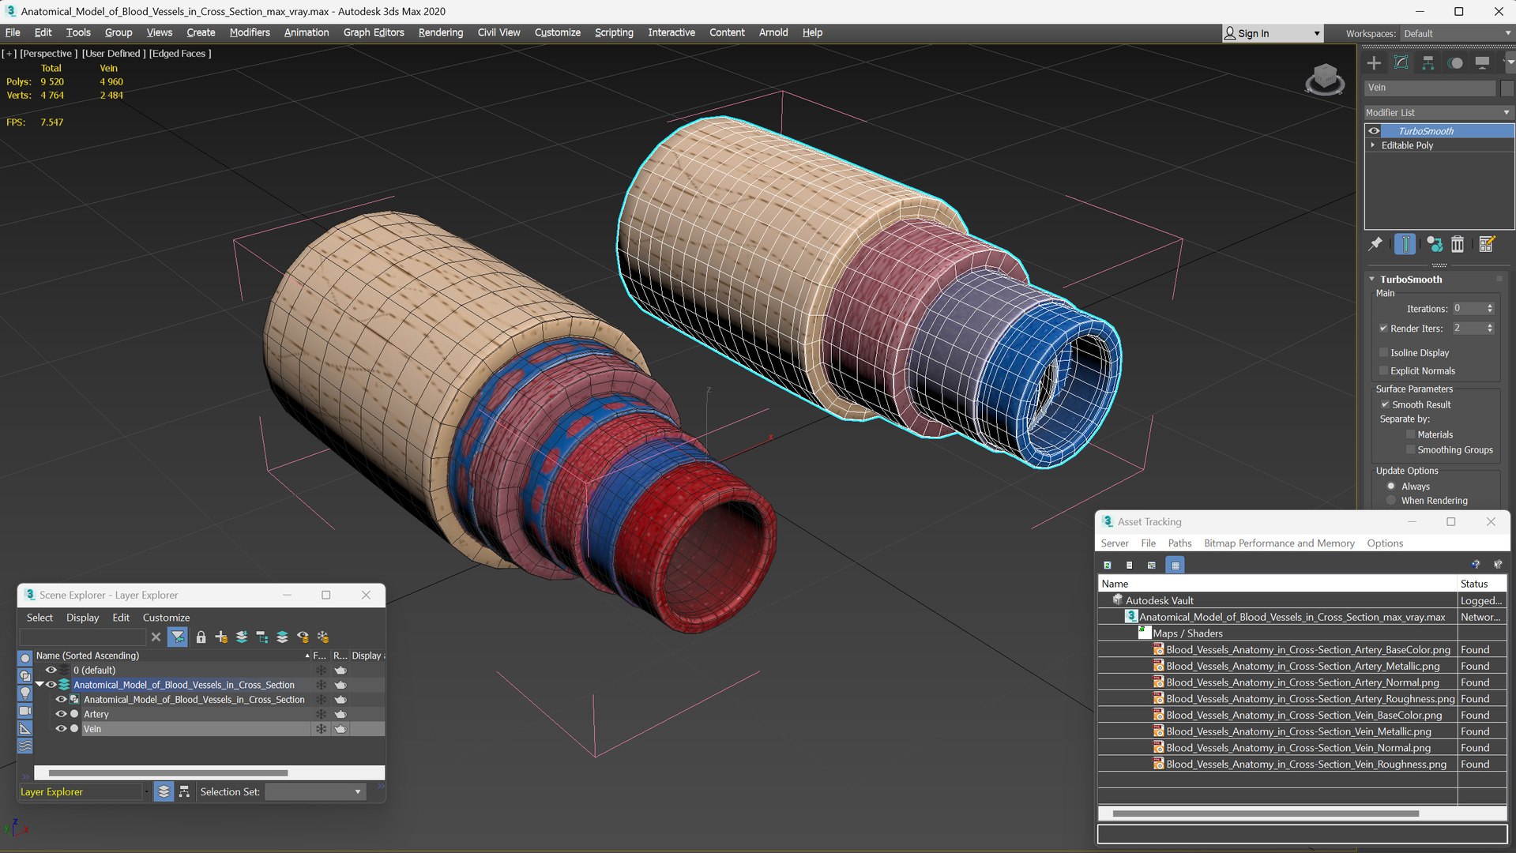The width and height of the screenshot is (1516, 853).
Task: Click the ViewCube in the viewport
Action: [1325, 80]
